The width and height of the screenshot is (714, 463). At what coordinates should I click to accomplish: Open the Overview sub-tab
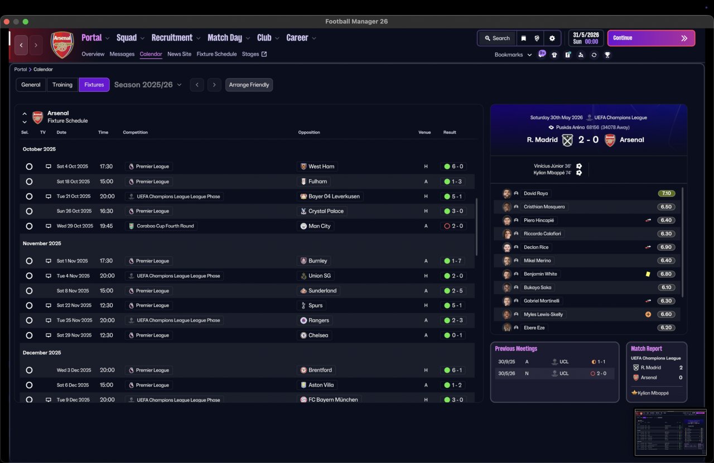[x=93, y=54]
